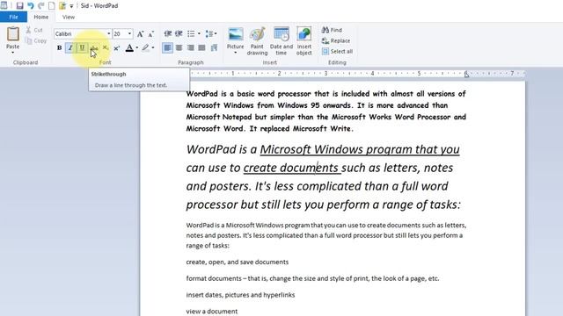This screenshot has width=563, height=316.
Task: Toggle superscript formatting
Action: [117, 47]
